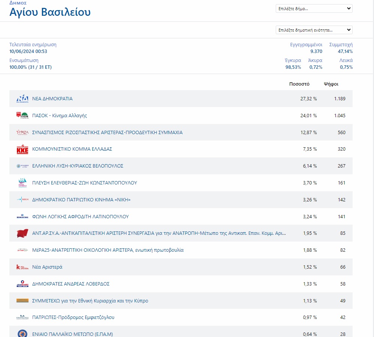Screen dimensions: 374x337
Task: Click the Ε.ΠΑ.Μ circular logo
Action: 23,334
